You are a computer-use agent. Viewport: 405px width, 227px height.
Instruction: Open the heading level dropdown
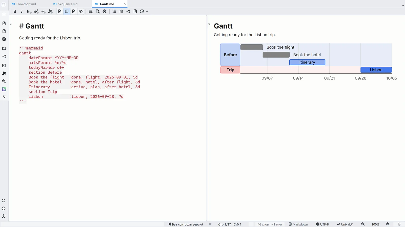tap(29, 11)
